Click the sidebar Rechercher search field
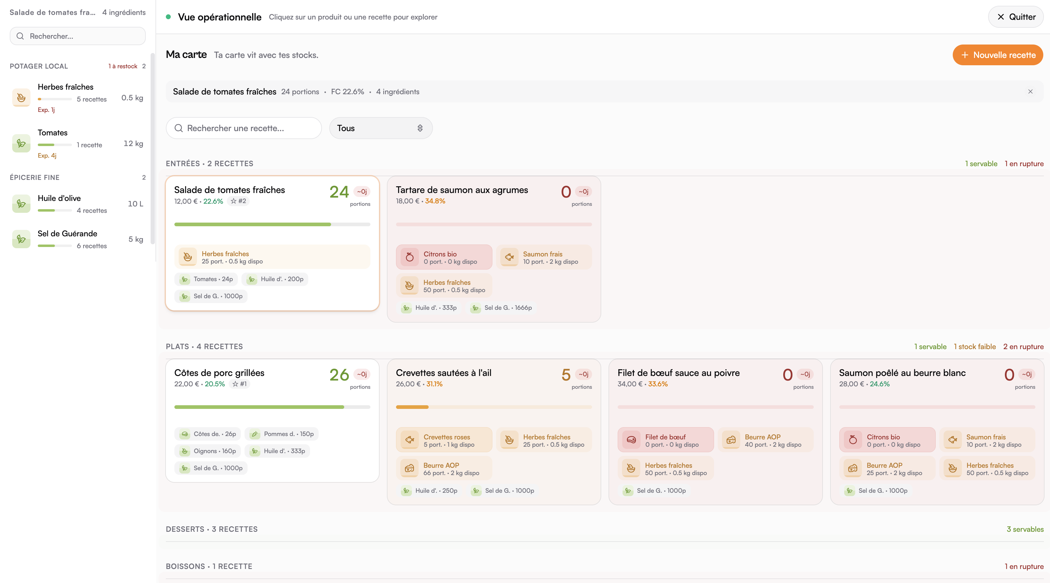The width and height of the screenshot is (1050, 583). pos(77,36)
